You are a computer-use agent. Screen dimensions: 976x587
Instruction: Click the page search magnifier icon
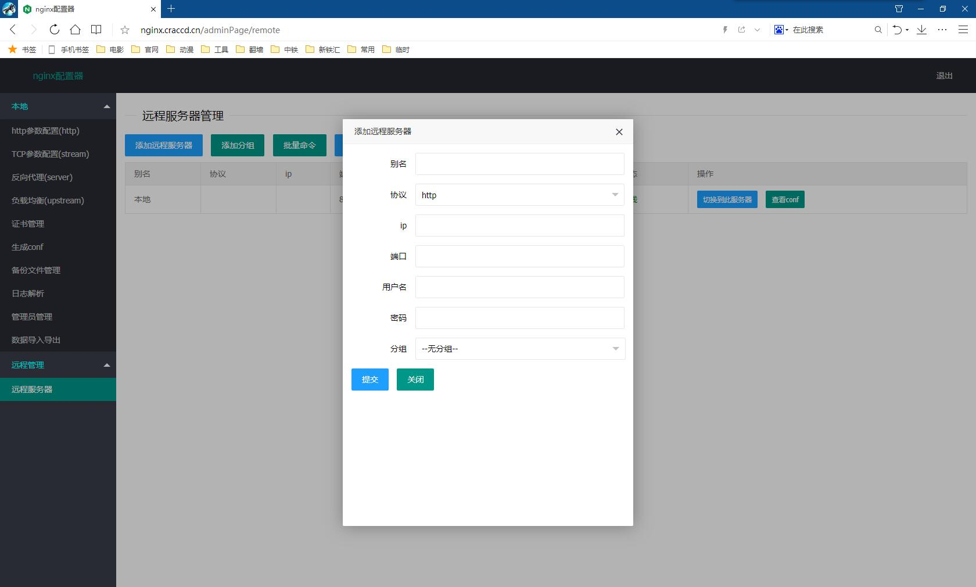pos(878,30)
